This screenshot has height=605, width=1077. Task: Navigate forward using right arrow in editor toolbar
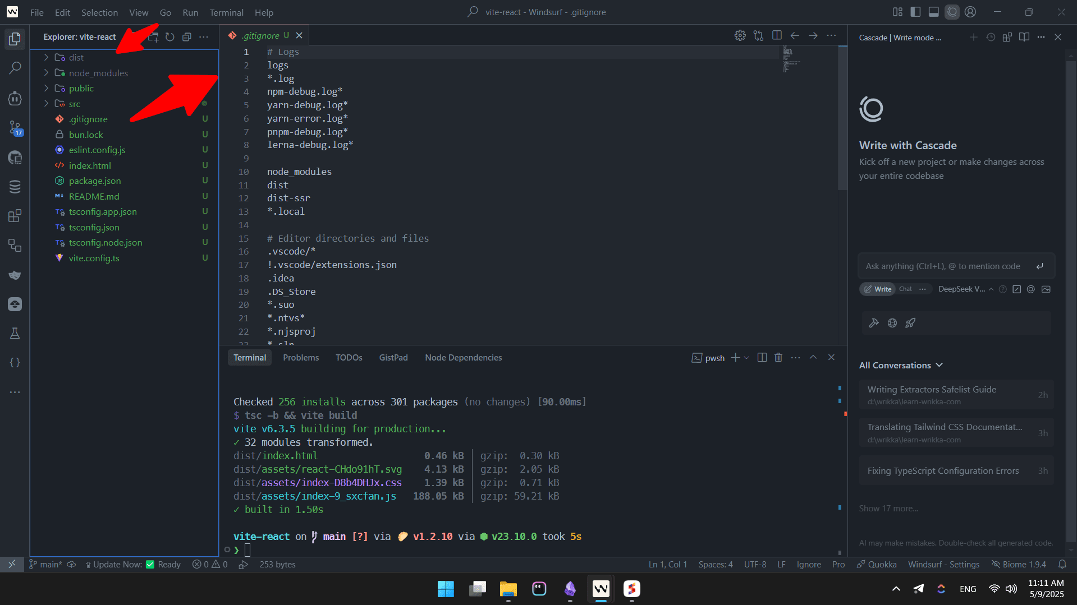813,35
